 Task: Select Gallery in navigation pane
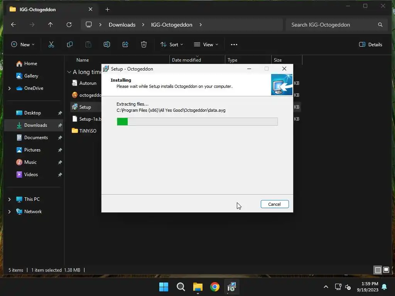[31, 76]
